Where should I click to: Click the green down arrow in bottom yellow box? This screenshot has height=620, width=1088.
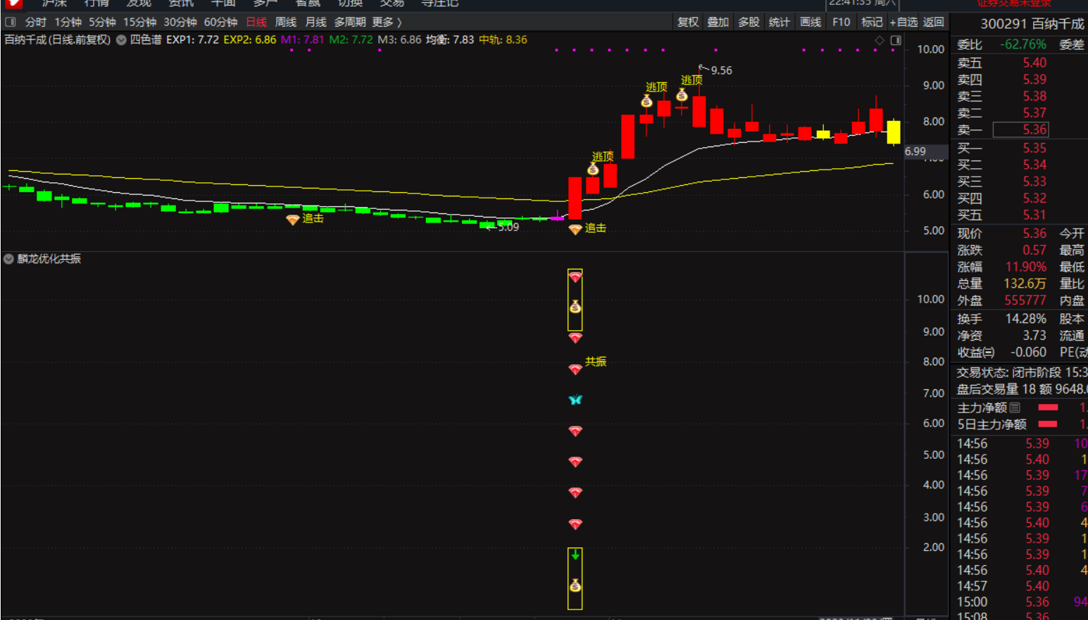(x=575, y=555)
